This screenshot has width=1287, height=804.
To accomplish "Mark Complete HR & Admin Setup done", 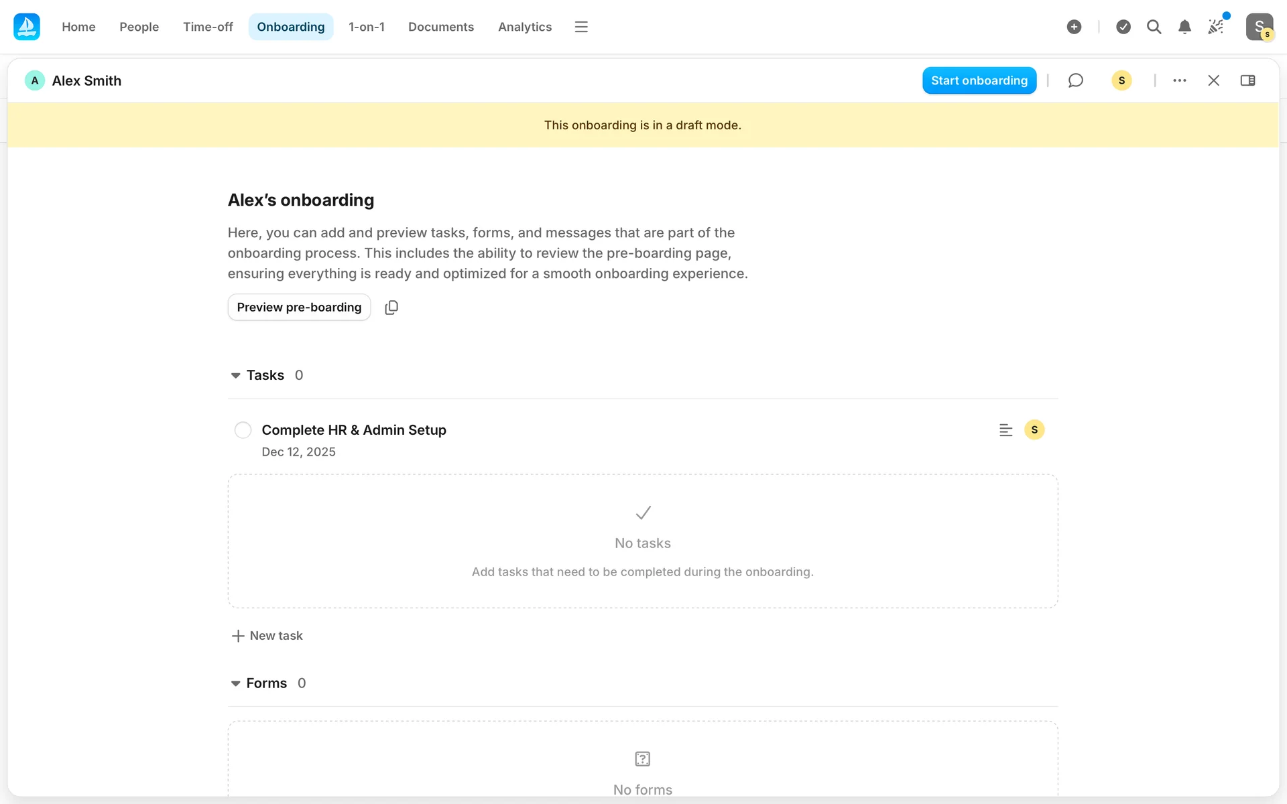I will pyautogui.click(x=243, y=430).
